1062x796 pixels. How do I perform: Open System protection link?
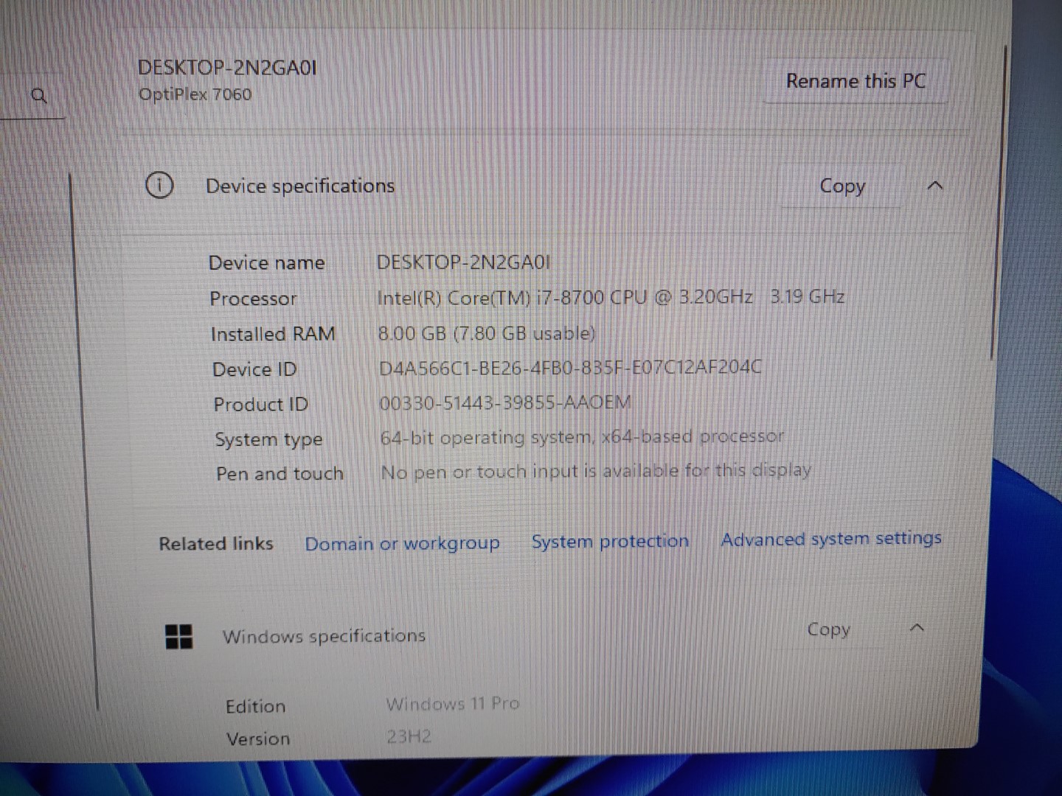(610, 542)
